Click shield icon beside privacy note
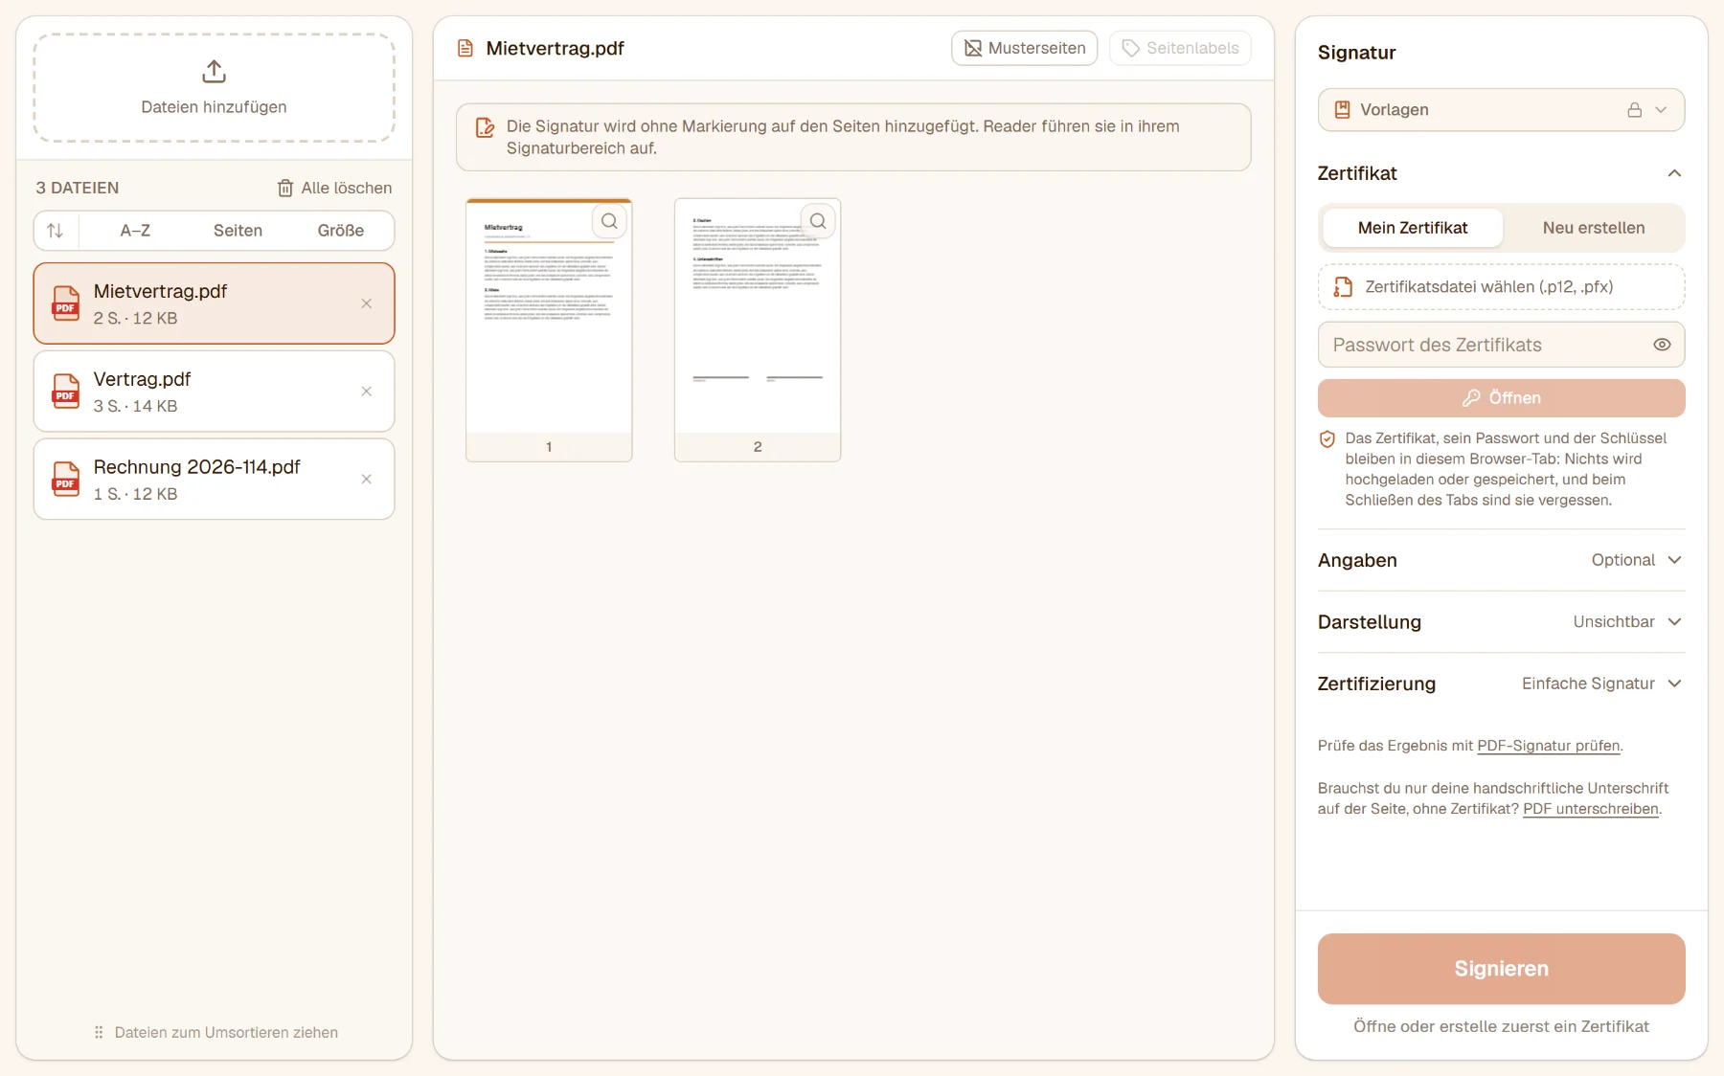 click(x=1327, y=439)
